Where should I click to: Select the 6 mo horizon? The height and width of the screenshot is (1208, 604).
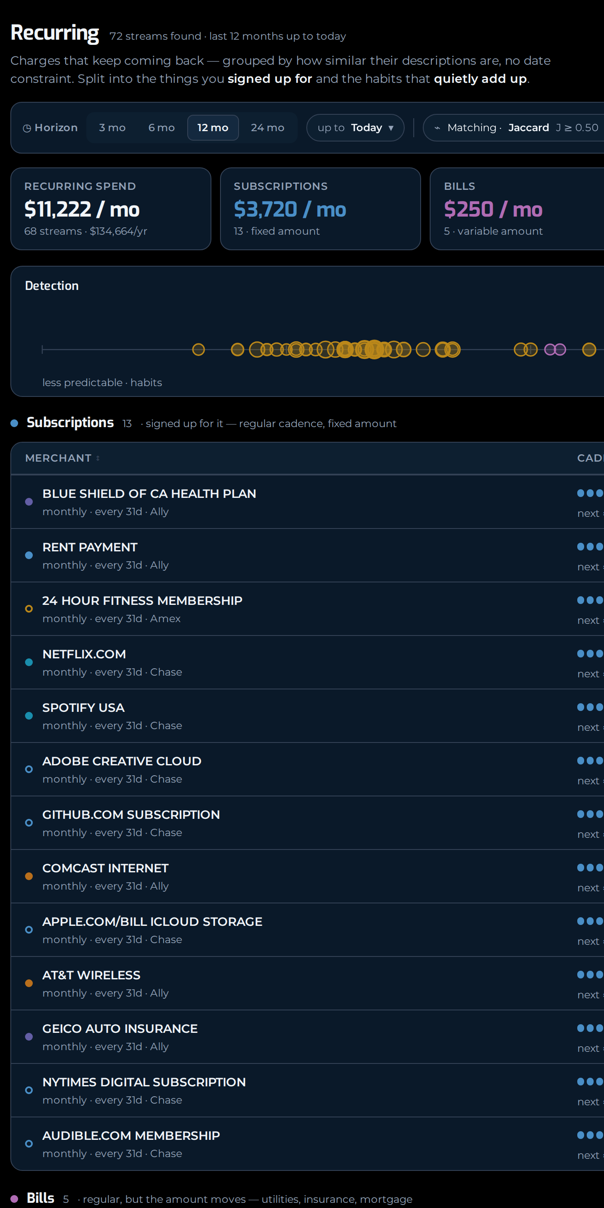161,128
